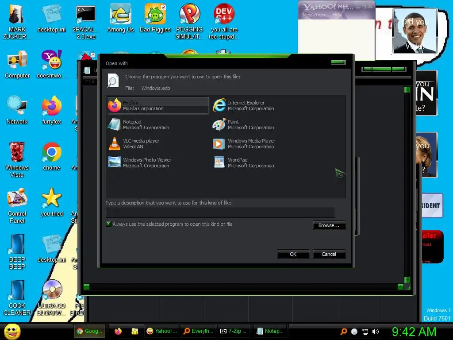Open the DEV C++ 'you all are too stupid' icon

click(x=224, y=22)
